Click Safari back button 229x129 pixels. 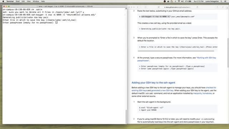(138, 7)
